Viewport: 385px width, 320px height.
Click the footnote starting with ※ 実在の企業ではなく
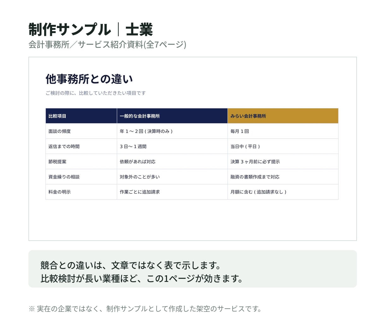click(x=145, y=309)
